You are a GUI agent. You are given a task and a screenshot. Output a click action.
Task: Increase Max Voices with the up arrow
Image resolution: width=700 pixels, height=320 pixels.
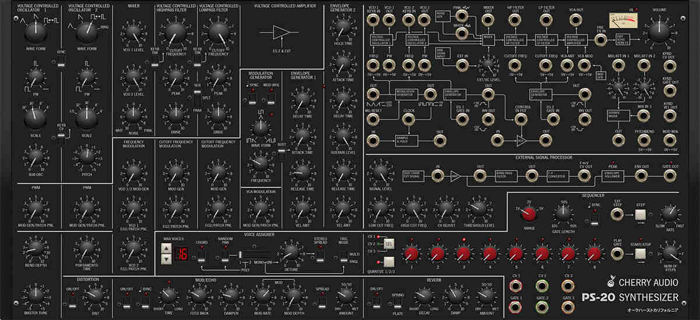pyautogui.click(x=166, y=248)
